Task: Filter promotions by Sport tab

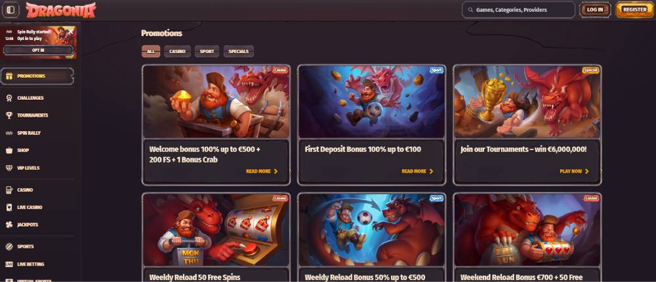Action: (x=207, y=51)
